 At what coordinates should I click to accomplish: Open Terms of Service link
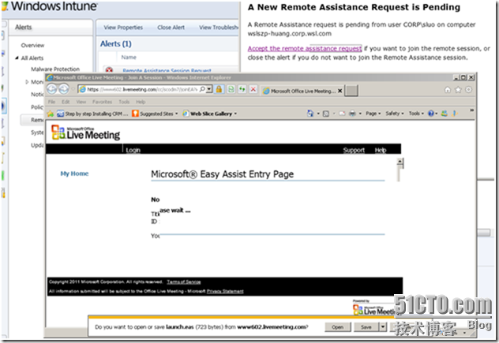pos(184,282)
